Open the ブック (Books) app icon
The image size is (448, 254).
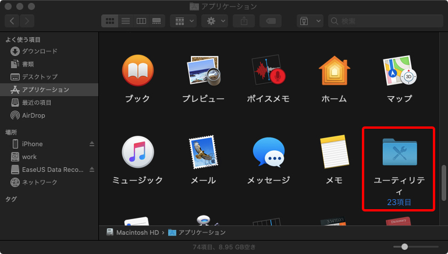[x=137, y=70]
